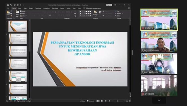Click the Comments icon at the ribbon's right end
187x106 pixels.
(x=129, y=8)
